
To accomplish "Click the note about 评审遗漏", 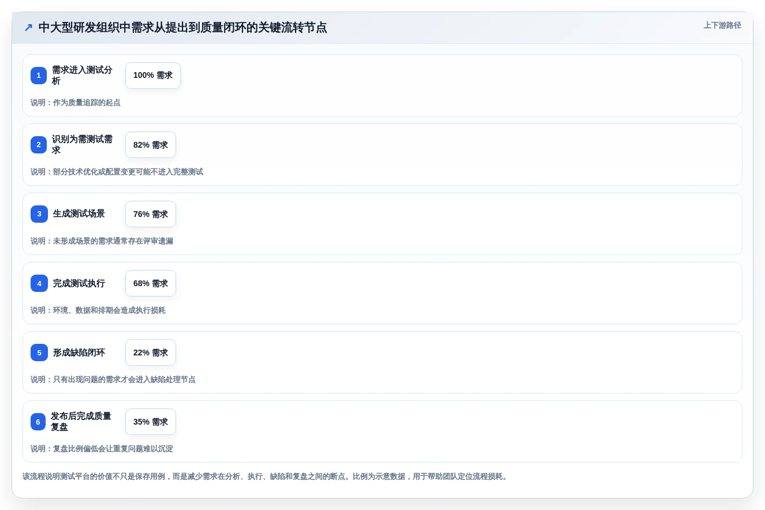I will point(102,241).
